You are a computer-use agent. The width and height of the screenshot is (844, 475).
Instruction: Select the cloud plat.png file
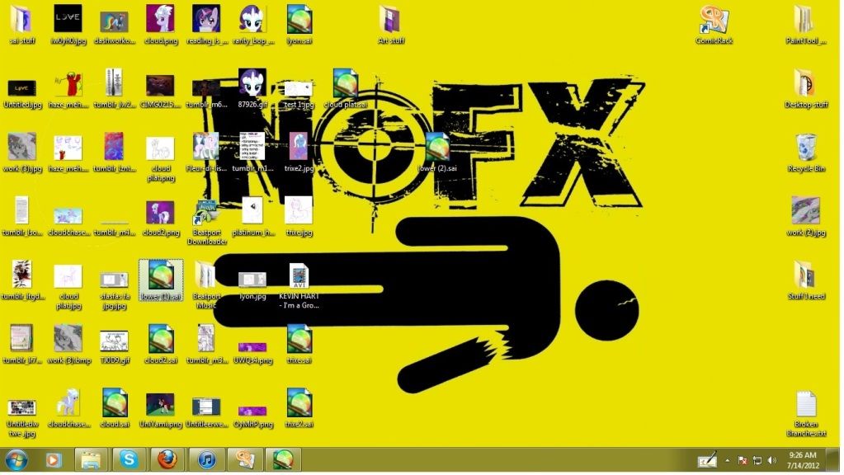pos(160,158)
